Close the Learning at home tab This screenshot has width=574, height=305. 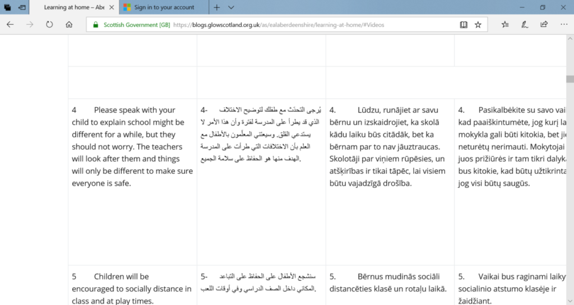pos(112,7)
